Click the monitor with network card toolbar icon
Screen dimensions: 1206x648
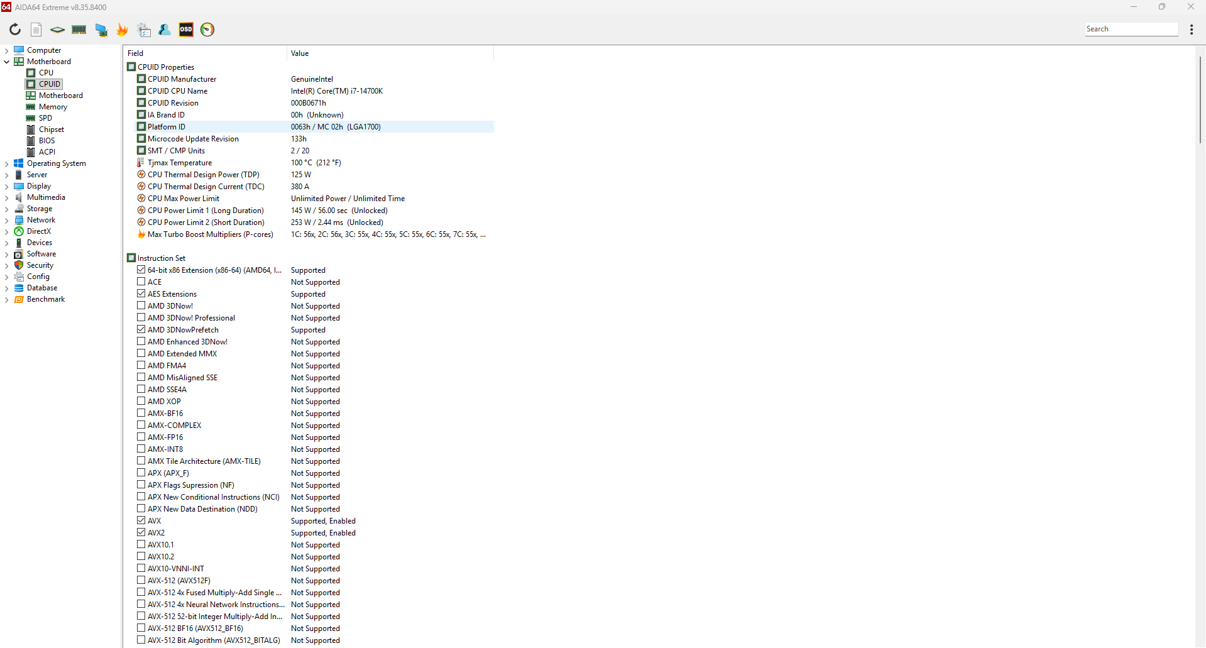click(x=101, y=30)
